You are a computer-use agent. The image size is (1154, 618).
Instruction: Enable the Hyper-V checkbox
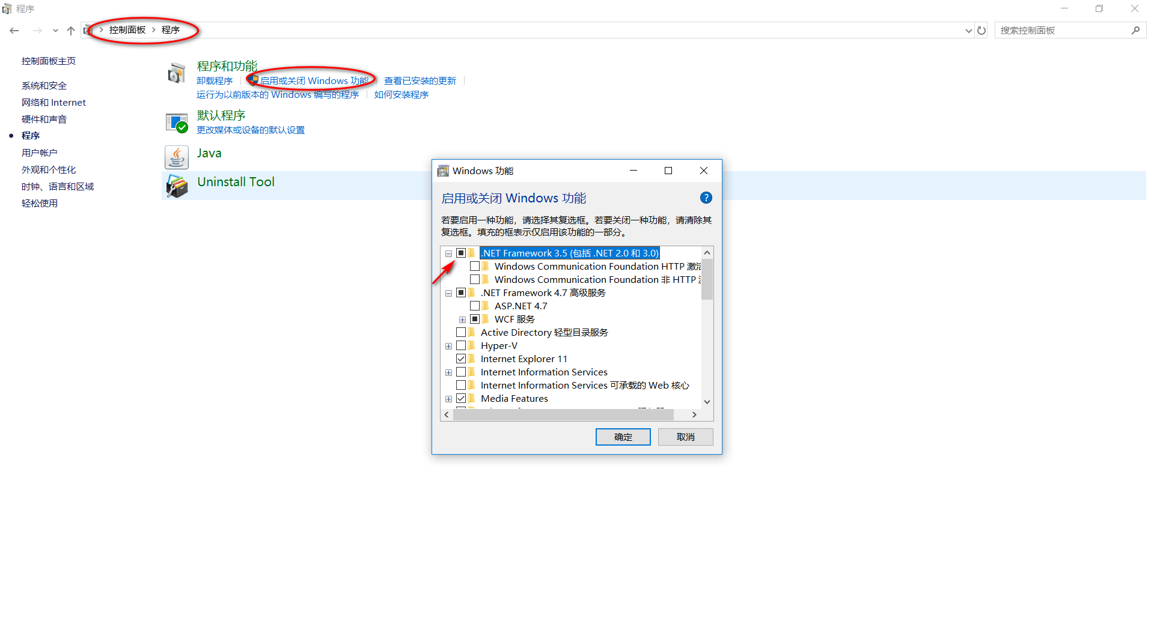[462, 345]
